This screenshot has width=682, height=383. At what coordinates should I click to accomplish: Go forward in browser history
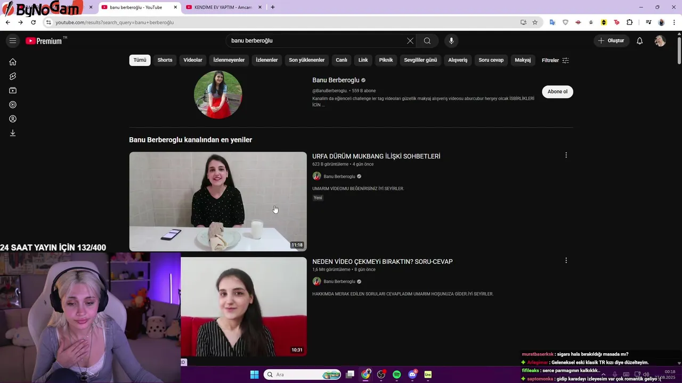(x=20, y=22)
